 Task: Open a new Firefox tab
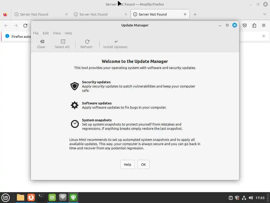coord(195,15)
